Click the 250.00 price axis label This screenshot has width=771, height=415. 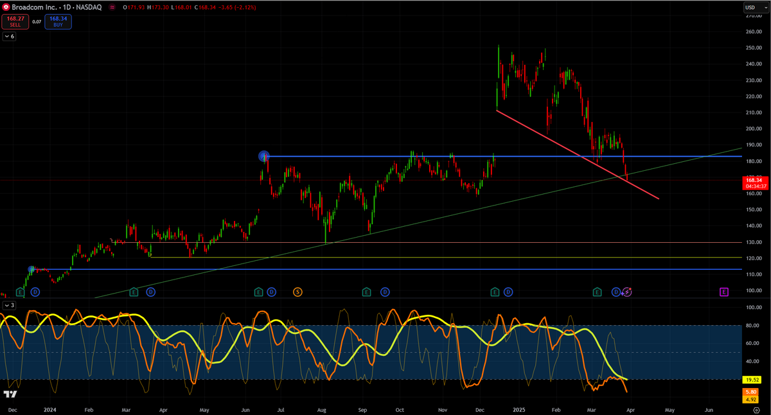(753, 48)
